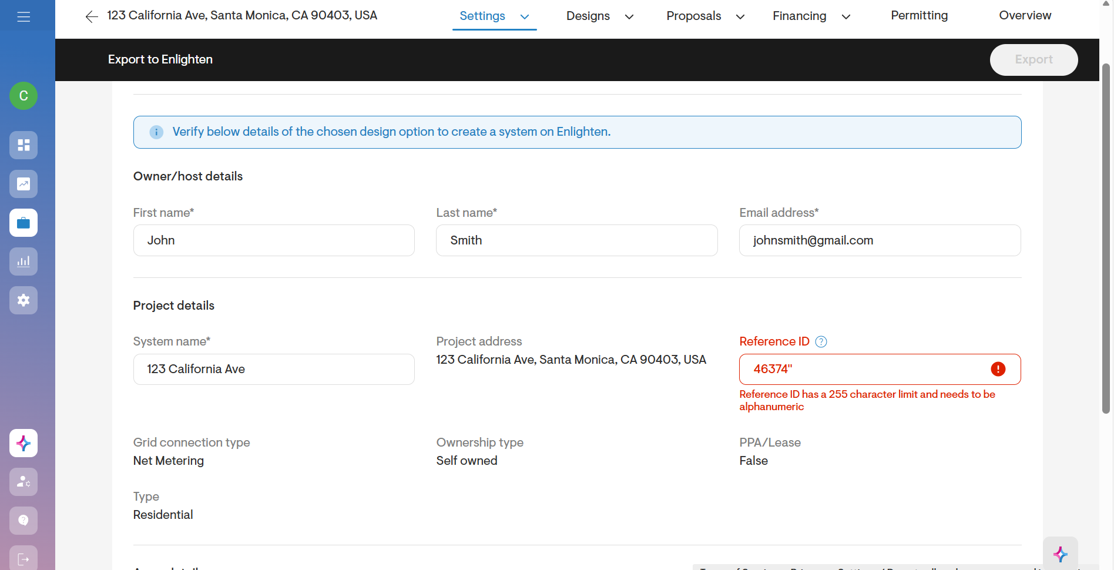Click the Self owned value
This screenshot has height=570, width=1114.
(x=467, y=461)
